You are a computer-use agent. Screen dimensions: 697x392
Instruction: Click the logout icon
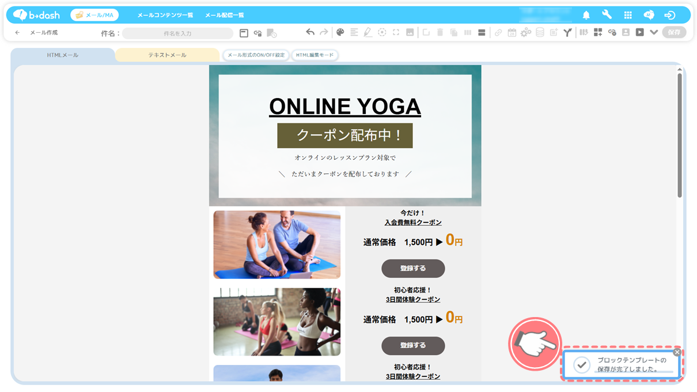pyautogui.click(x=669, y=15)
